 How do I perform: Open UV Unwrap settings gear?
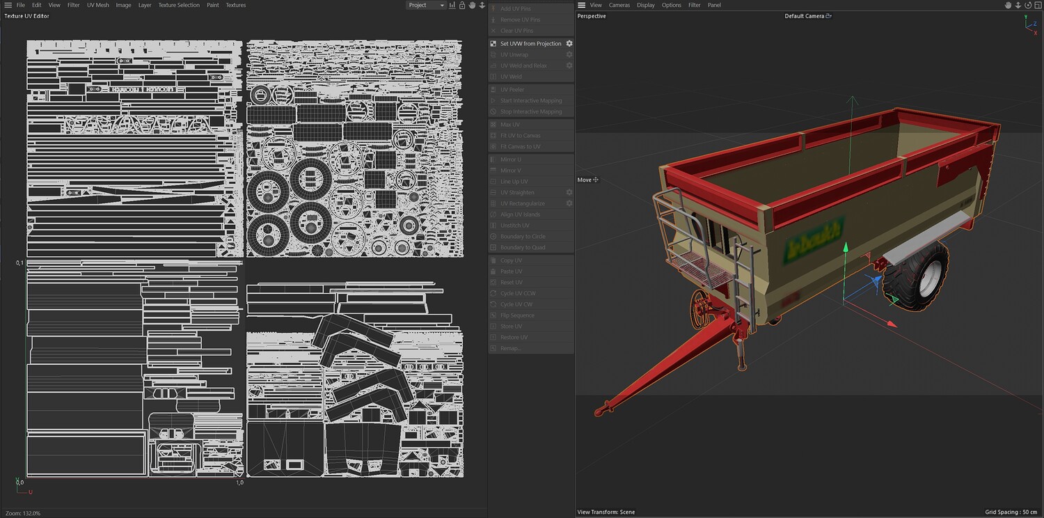[x=569, y=54]
